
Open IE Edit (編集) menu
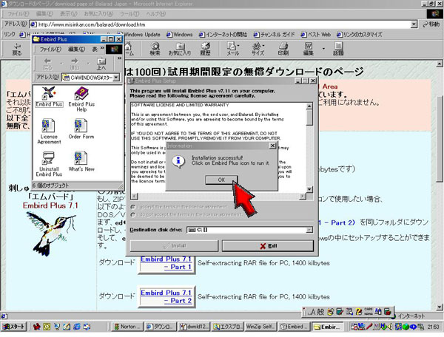point(44,13)
